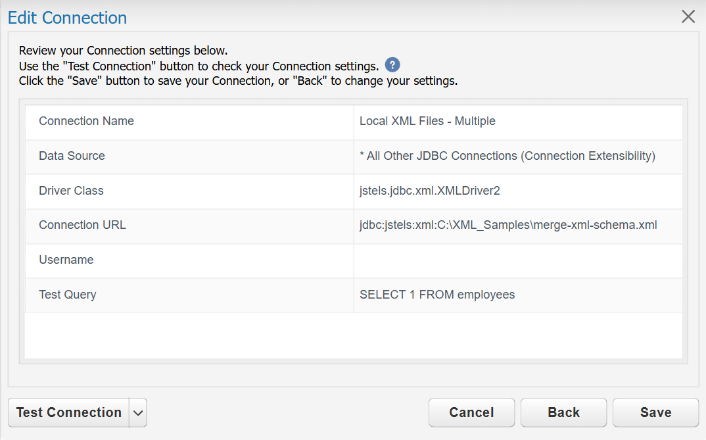Close the Edit Connection dialog
Screen dimensions: 706x440
click(x=688, y=16)
